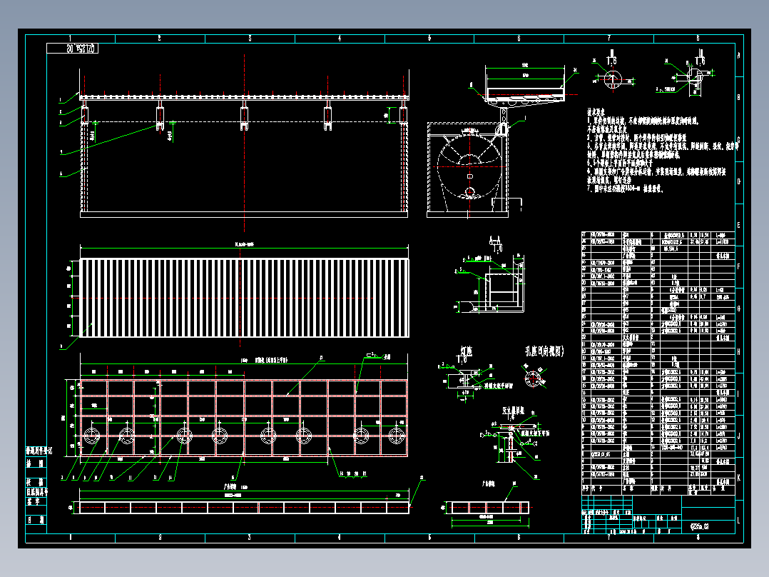Select column zone marker 2 on top border
The height and width of the screenshot is (577, 769).
[x=159, y=39]
